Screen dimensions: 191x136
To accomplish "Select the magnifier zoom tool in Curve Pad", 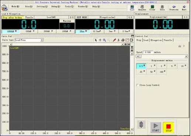I will coord(105,40).
